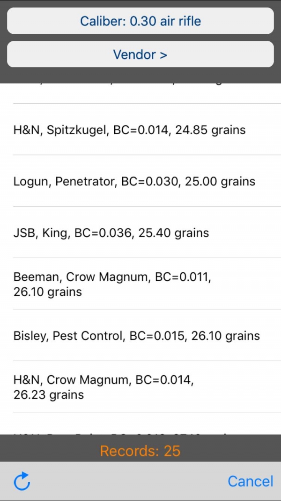This screenshot has width=281, height=501.
Task: Tap the circular refresh arrow icon
Action: (x=22, y=481)
